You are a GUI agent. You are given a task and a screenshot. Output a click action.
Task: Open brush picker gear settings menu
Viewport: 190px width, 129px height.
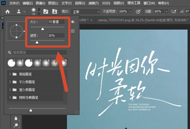pos(73,22)
